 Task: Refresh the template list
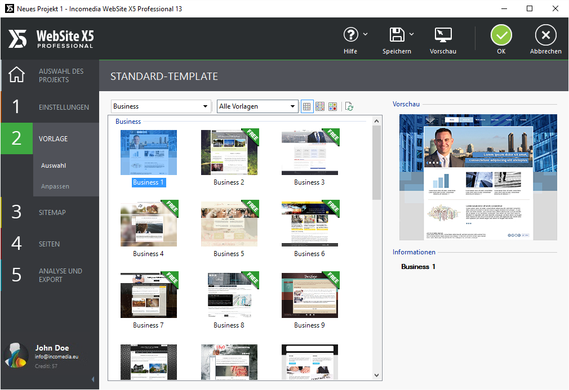349,106
